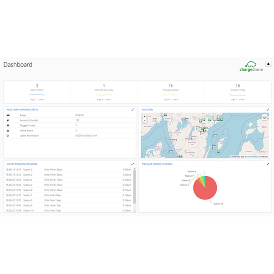This screenshot has height=274, width=274.
Task: Select the Charge duration stat card
Action: tap(171, 92)
